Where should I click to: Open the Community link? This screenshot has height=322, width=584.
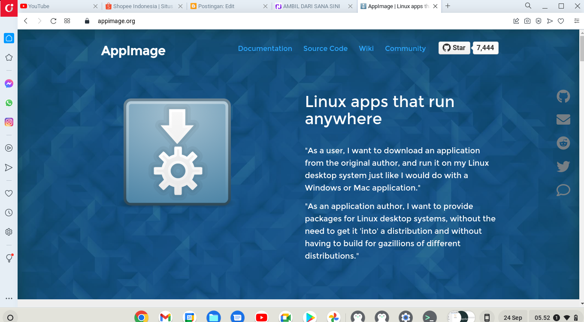pyautogui.click(x=405, y=48)
